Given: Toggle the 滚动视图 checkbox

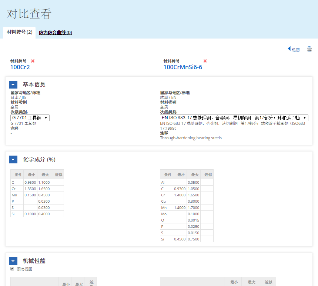Looking at the screenshot, I should coord(12,269).
